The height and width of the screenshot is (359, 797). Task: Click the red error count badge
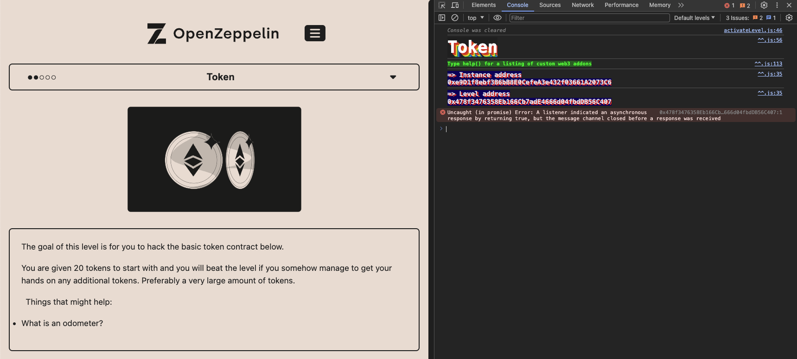pos(730,6)
